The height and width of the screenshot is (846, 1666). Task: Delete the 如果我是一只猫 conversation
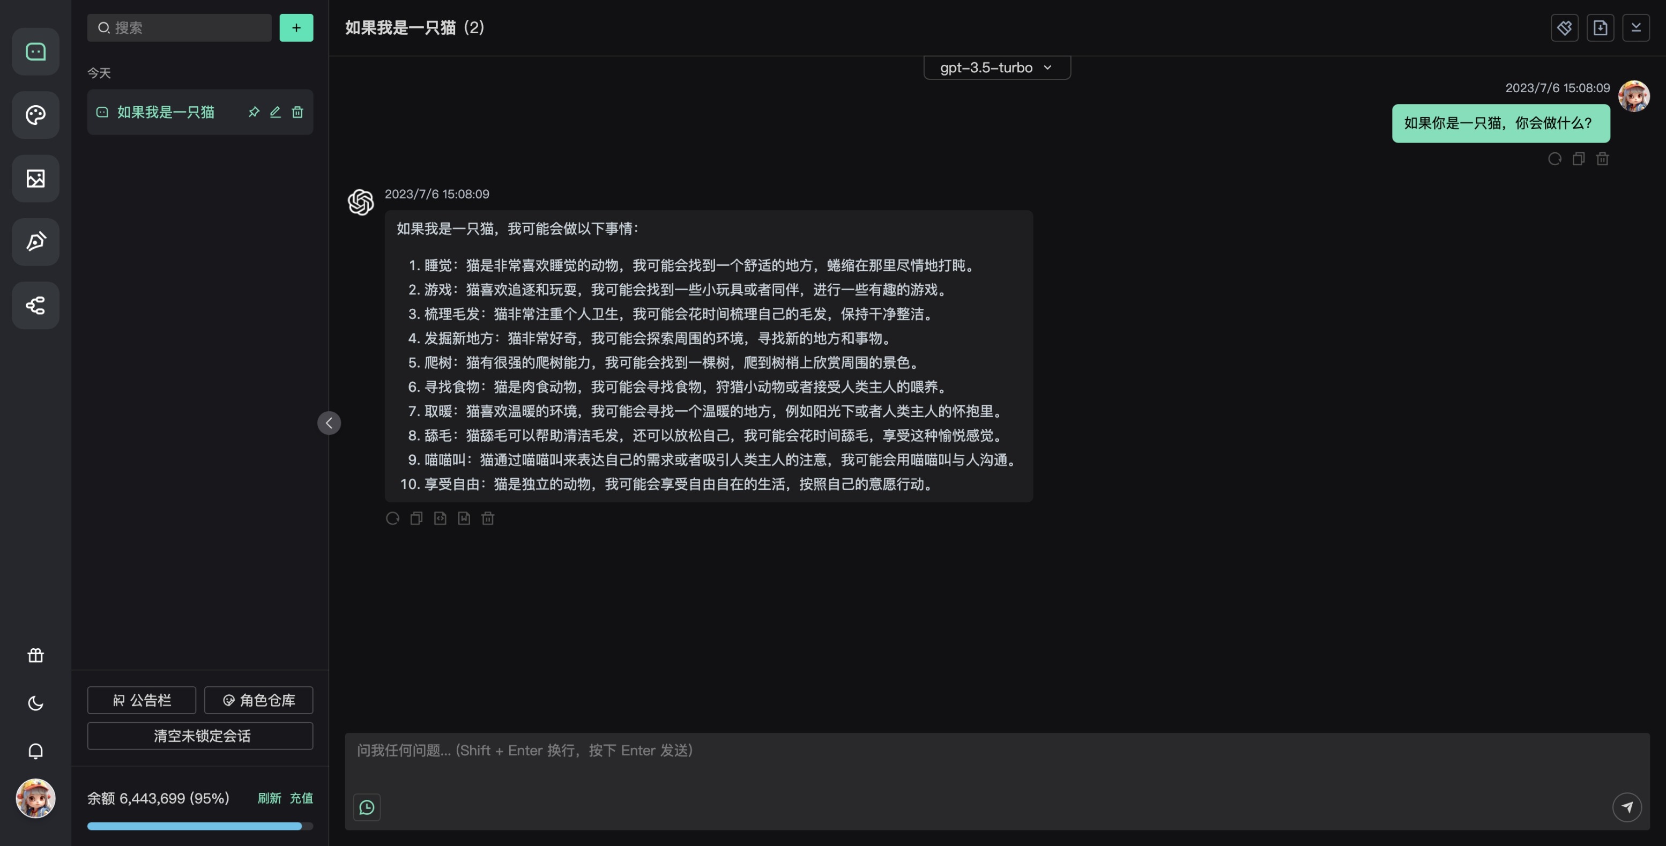297,112
